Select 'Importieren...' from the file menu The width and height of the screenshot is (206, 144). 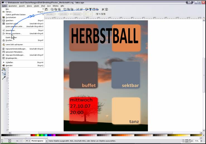[11, 30]
